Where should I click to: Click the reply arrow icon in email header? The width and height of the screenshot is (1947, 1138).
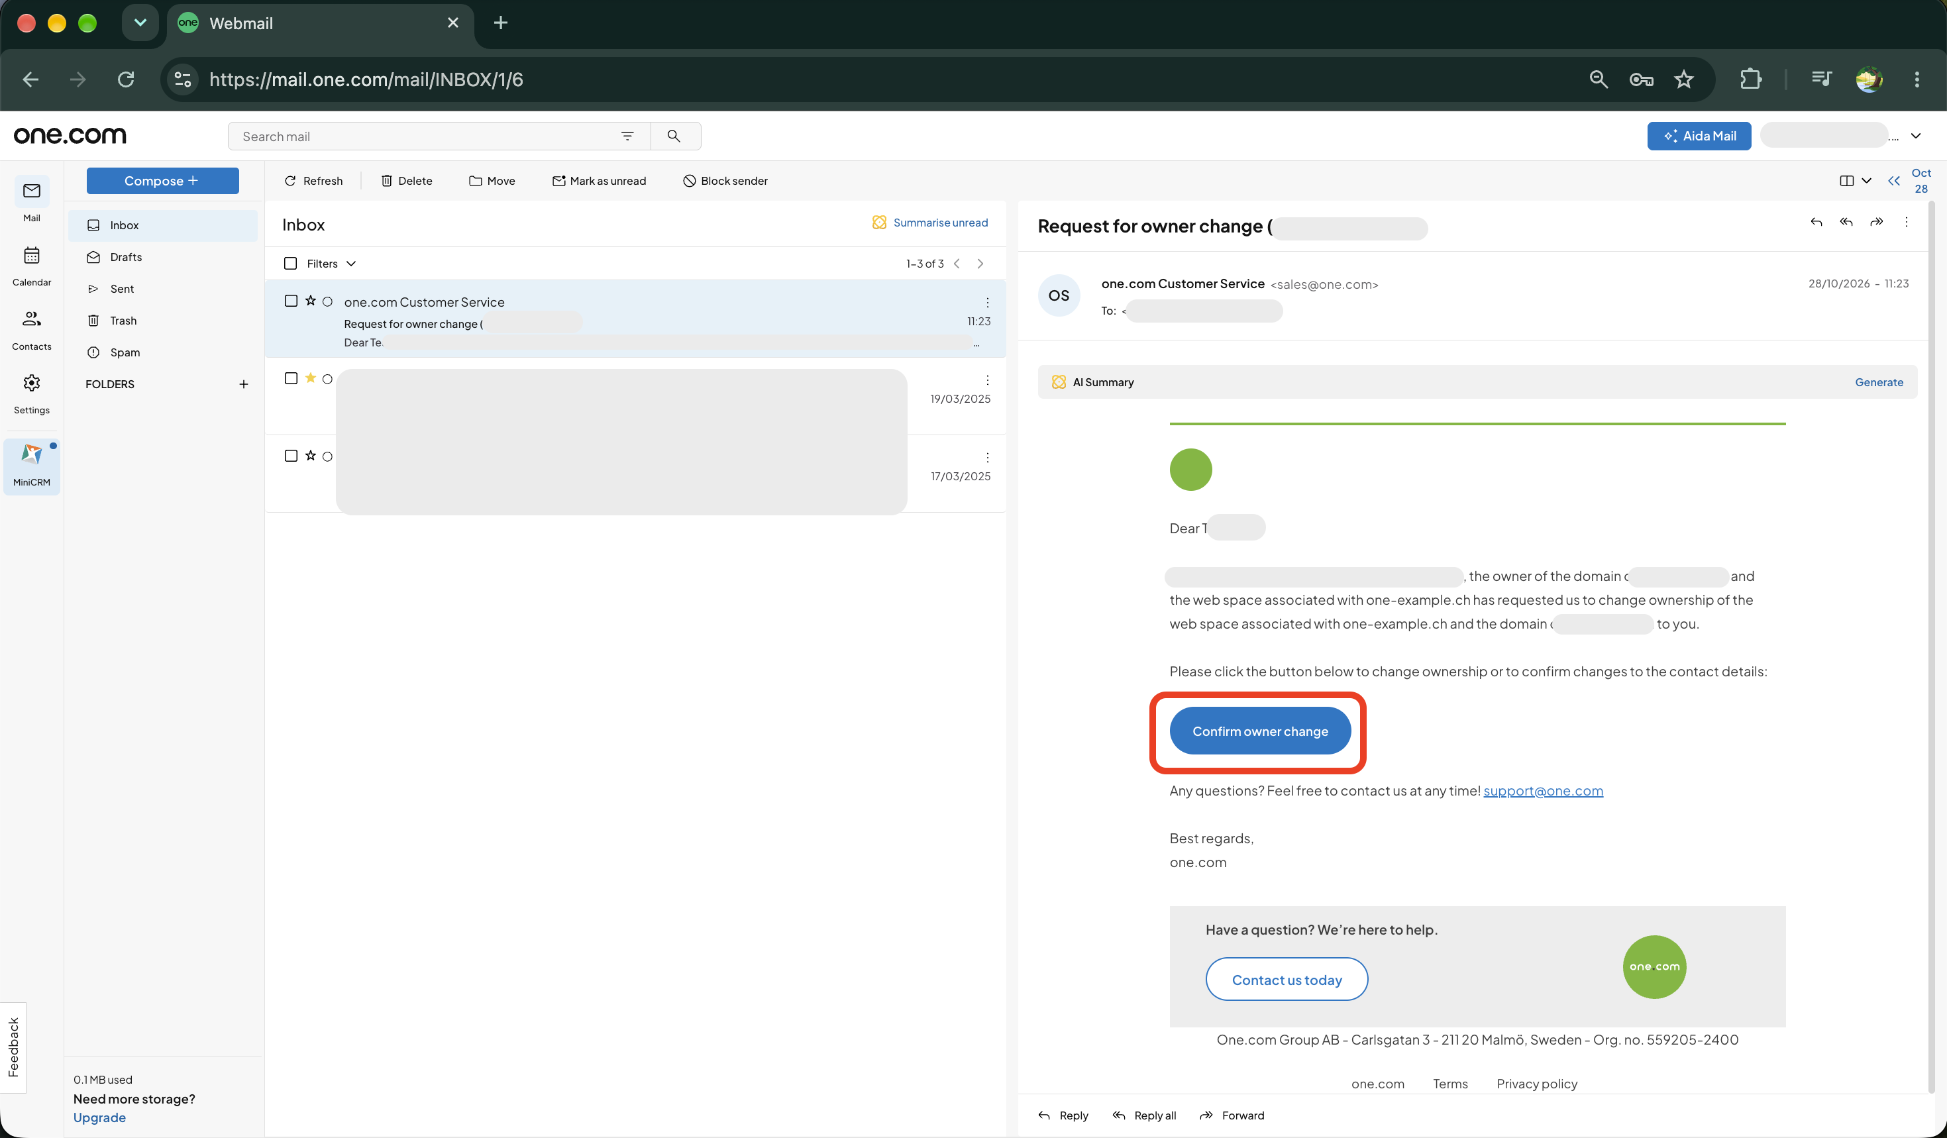click(x=1816, y=223)
